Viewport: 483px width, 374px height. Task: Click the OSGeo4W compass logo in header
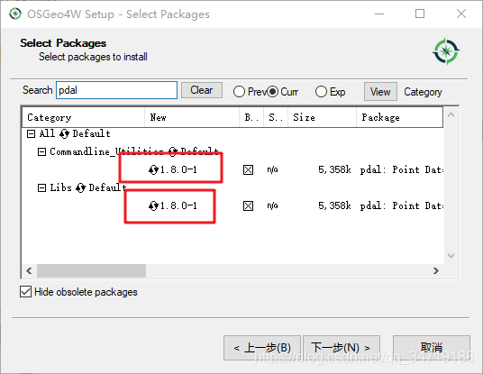(x=446, y=51)
